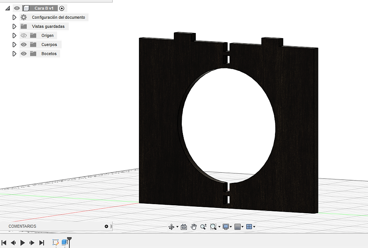Select the Vistas guardadas label
Image resolution: width=368 pixels, height=248 pixels.
(x=48, y=27)
